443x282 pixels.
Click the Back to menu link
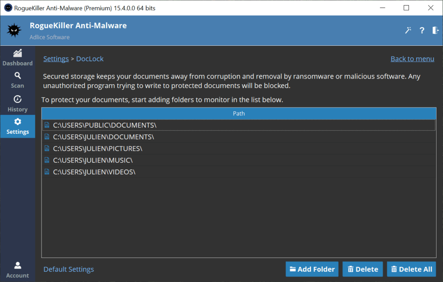(412, 59)
